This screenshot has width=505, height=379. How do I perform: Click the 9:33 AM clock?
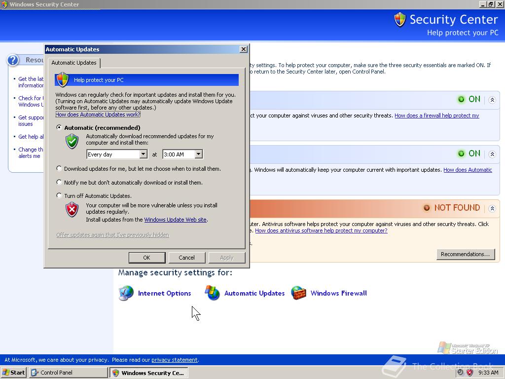(x=488, y=373)
